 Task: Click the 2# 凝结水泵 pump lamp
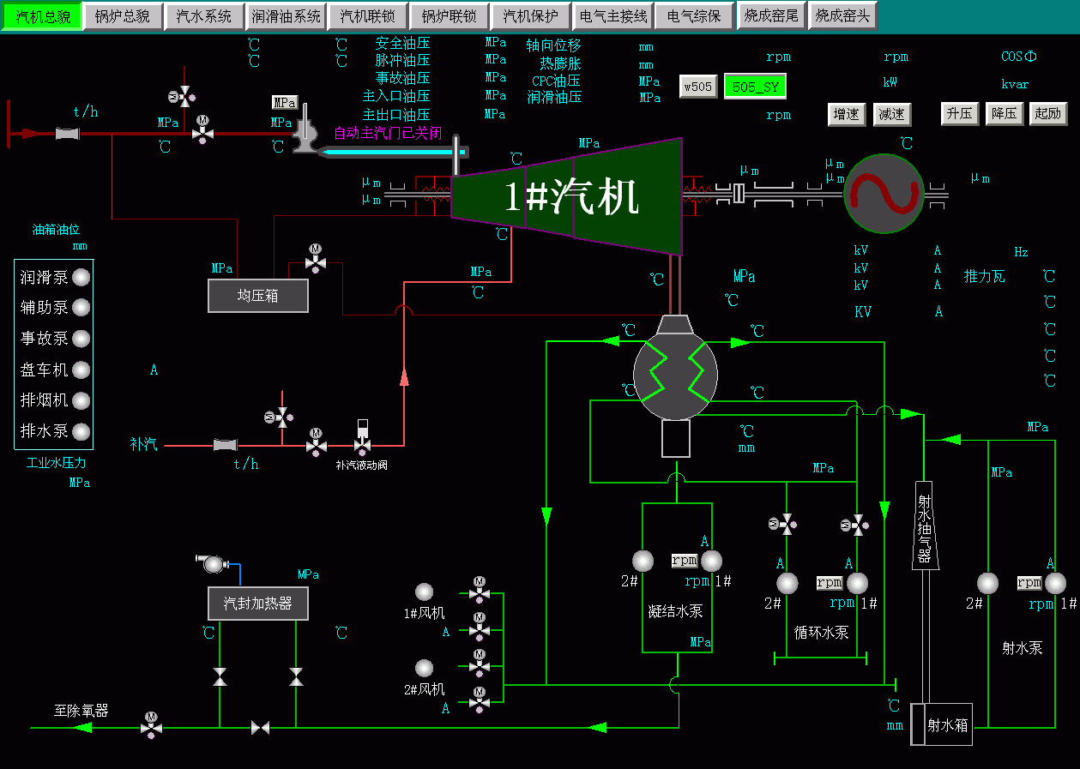643,561
